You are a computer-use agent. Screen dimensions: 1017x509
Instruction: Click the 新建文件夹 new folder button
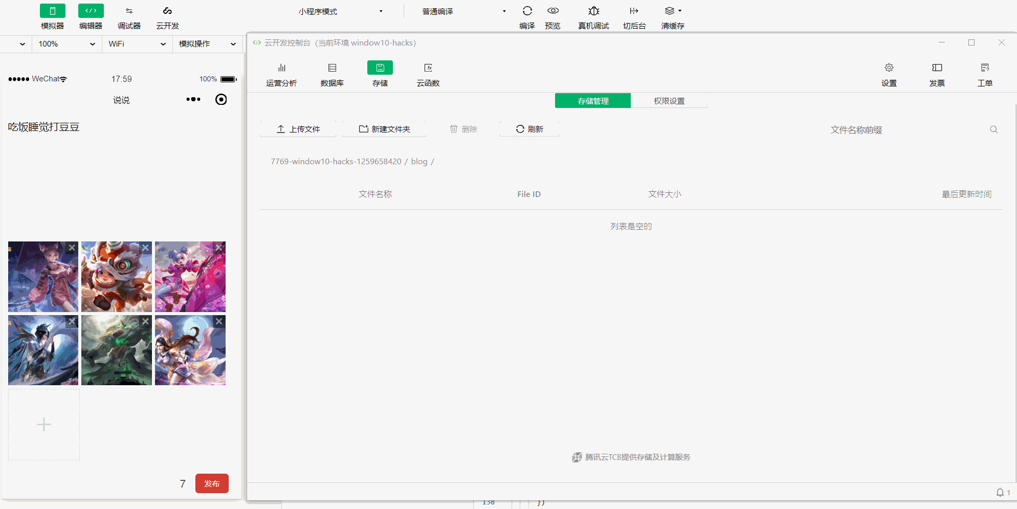coord(384,129)
